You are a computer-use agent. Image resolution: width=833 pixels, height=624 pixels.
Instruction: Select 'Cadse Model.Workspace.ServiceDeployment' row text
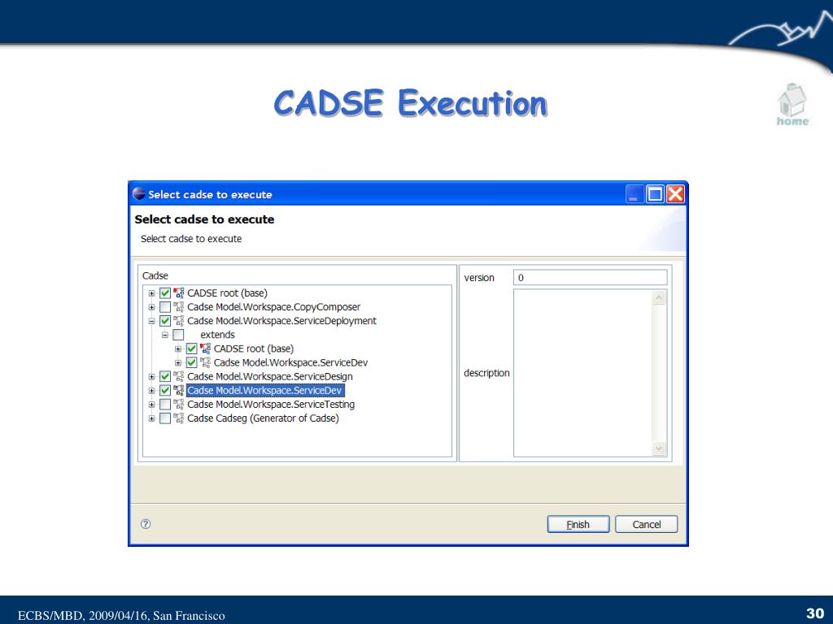tap(281, 320)
